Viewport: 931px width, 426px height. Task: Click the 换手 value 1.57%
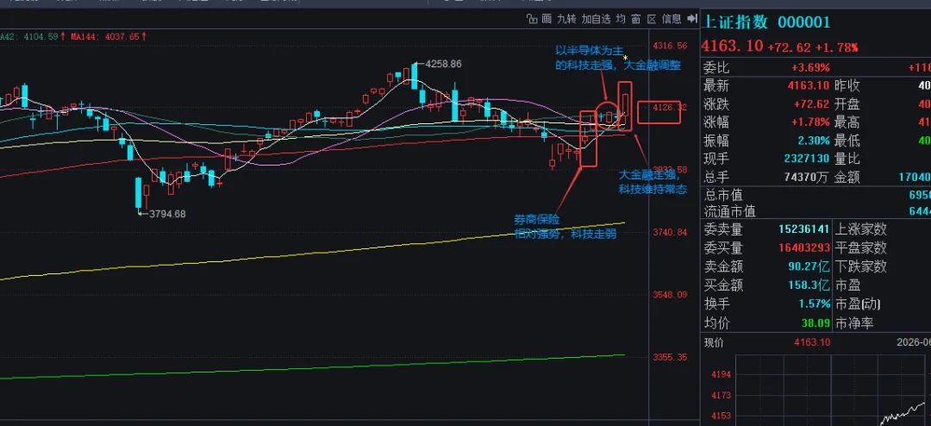coord(815,304)
